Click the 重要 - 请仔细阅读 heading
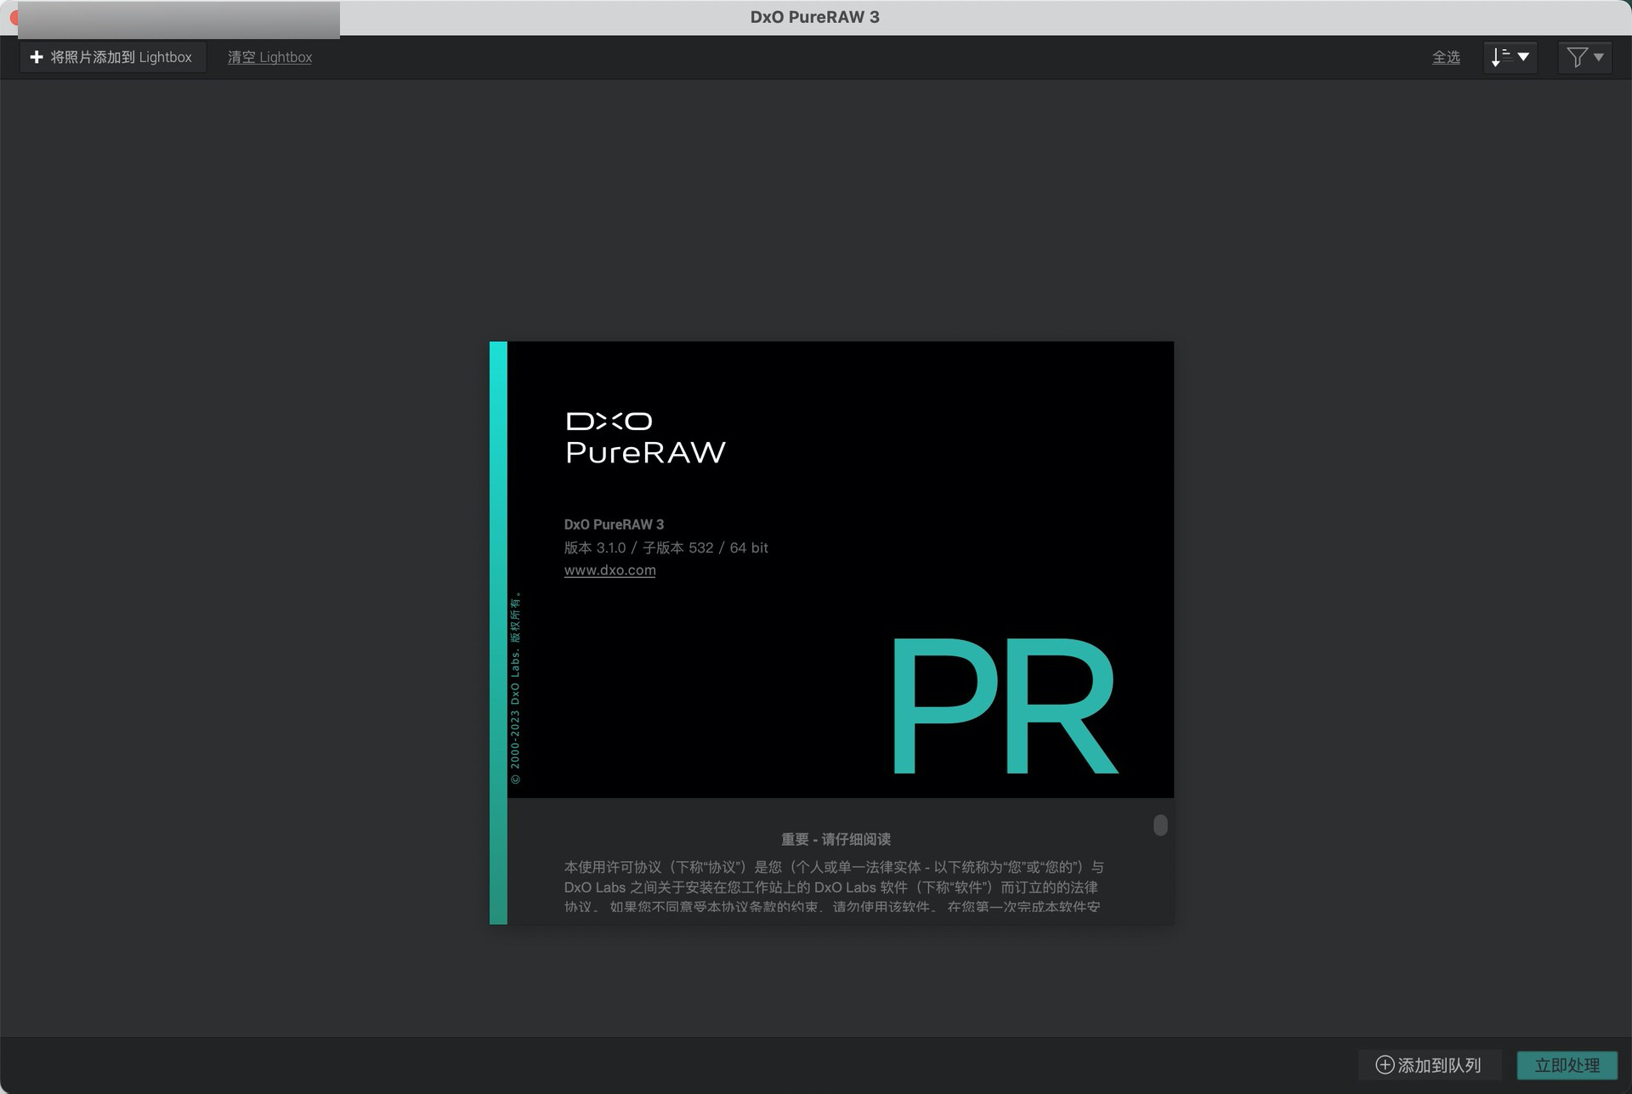Screen dimensions: 1632x1094 click(837, 839)
